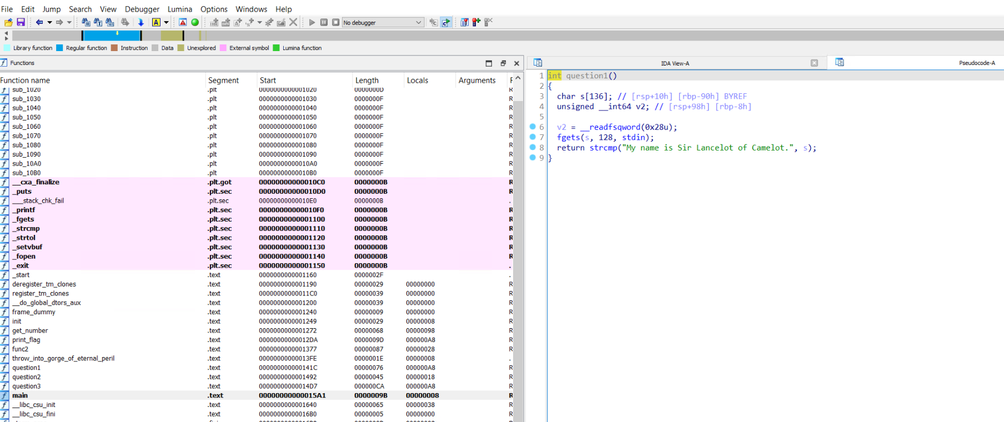Float the Functions panel with restore icon
1004x422 pixels.
pos(503,63)
